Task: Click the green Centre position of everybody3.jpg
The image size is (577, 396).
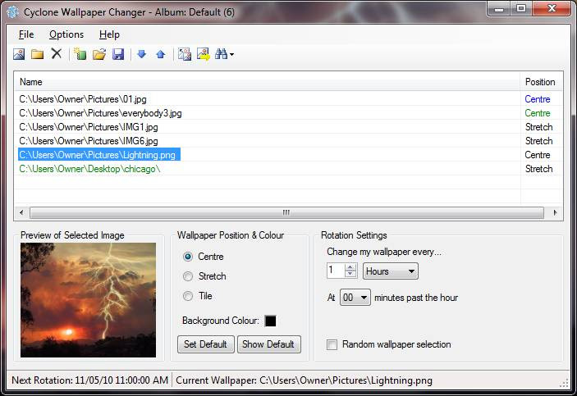Action: coord(538,113)
